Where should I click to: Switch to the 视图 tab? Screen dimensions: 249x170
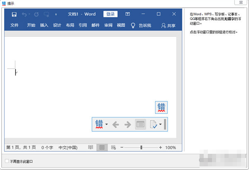(x=121, y=25)
